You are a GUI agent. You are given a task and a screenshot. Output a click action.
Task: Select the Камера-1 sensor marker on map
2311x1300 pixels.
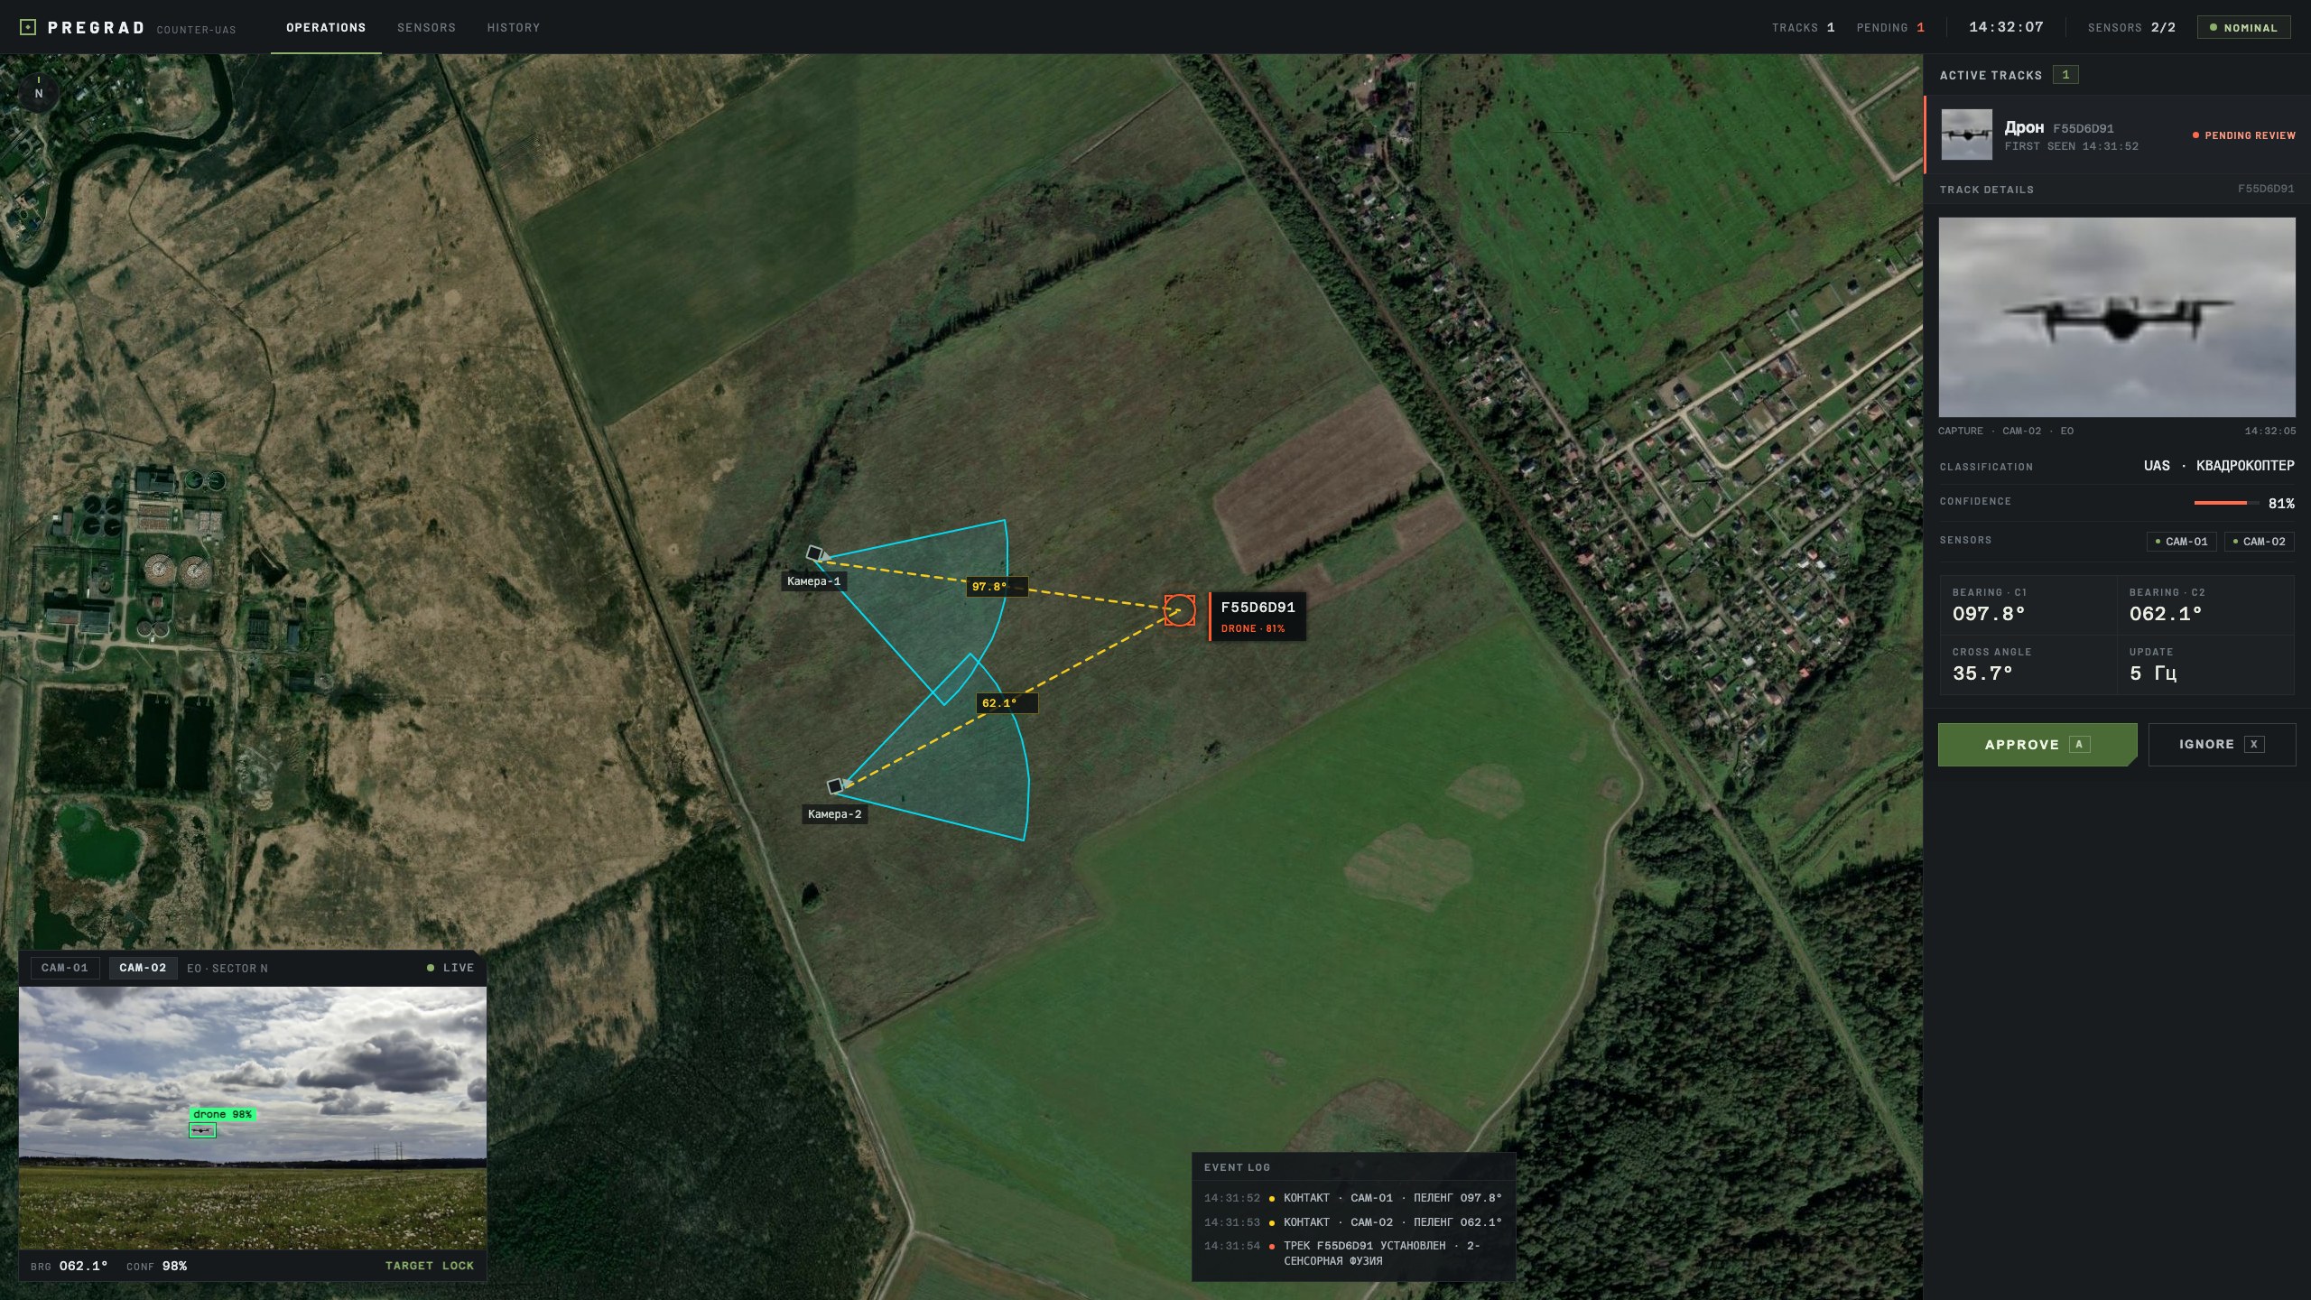coord(814,552)
